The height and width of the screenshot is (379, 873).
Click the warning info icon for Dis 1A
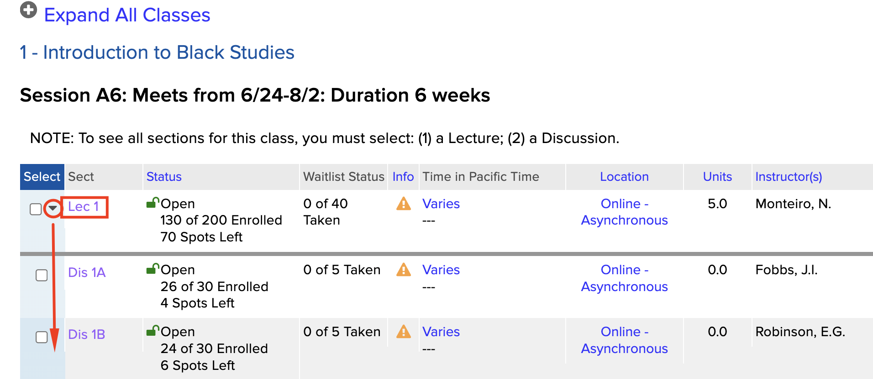coord(403,270)
